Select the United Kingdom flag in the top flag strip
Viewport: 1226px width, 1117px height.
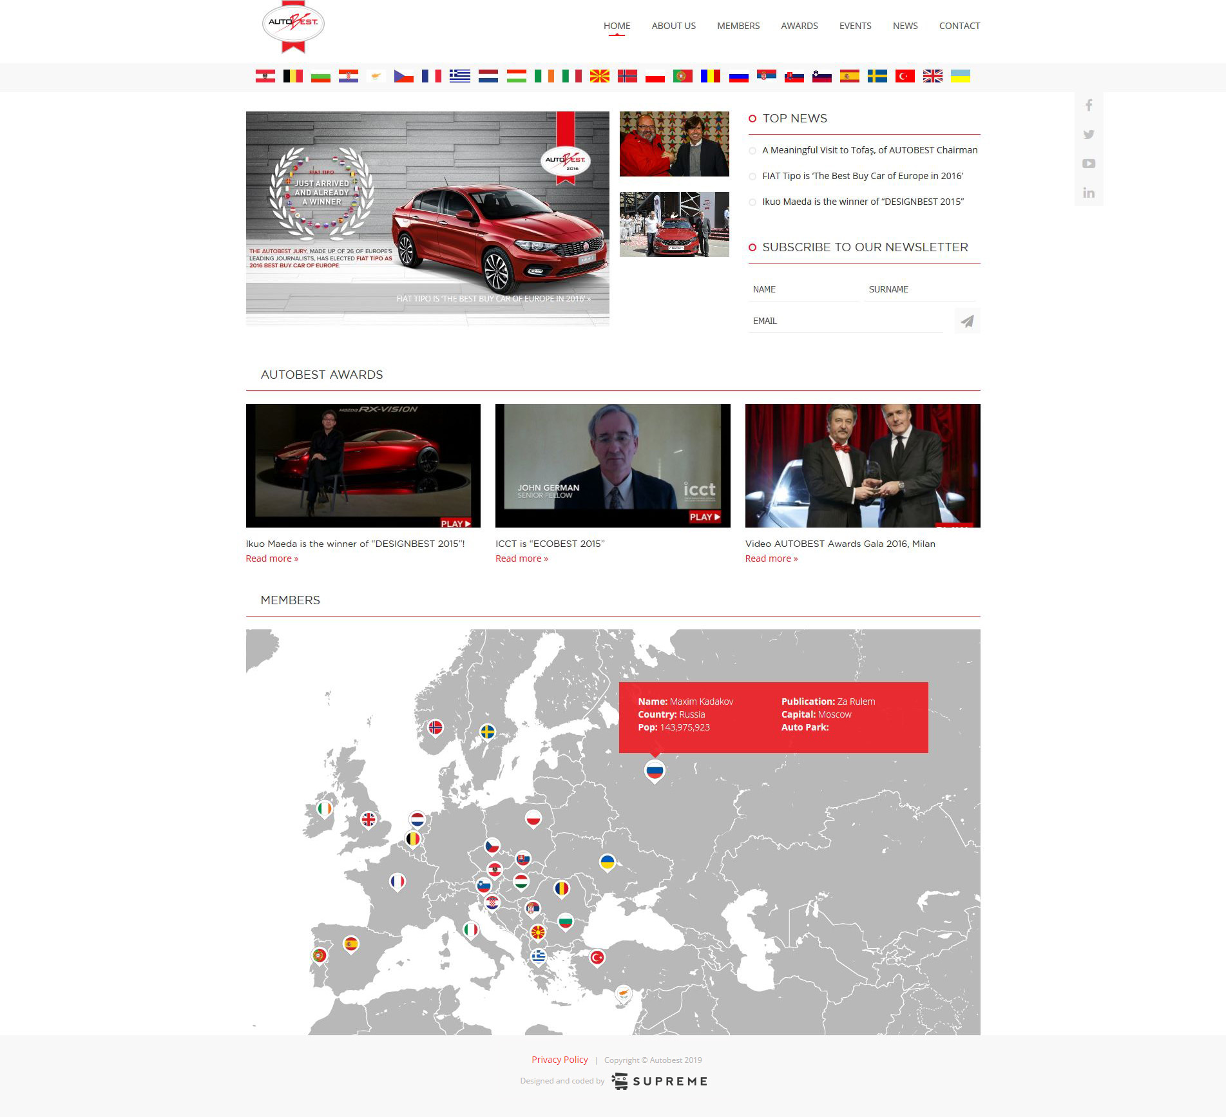tap(933, 77)
